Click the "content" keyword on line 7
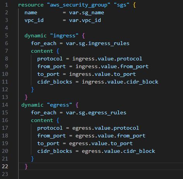The image size is (183, 179). pyautogui.click(x=42, y=51)
